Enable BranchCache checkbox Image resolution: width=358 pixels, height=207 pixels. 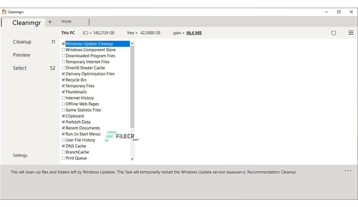pyautogui.click(x=63, y=152)
